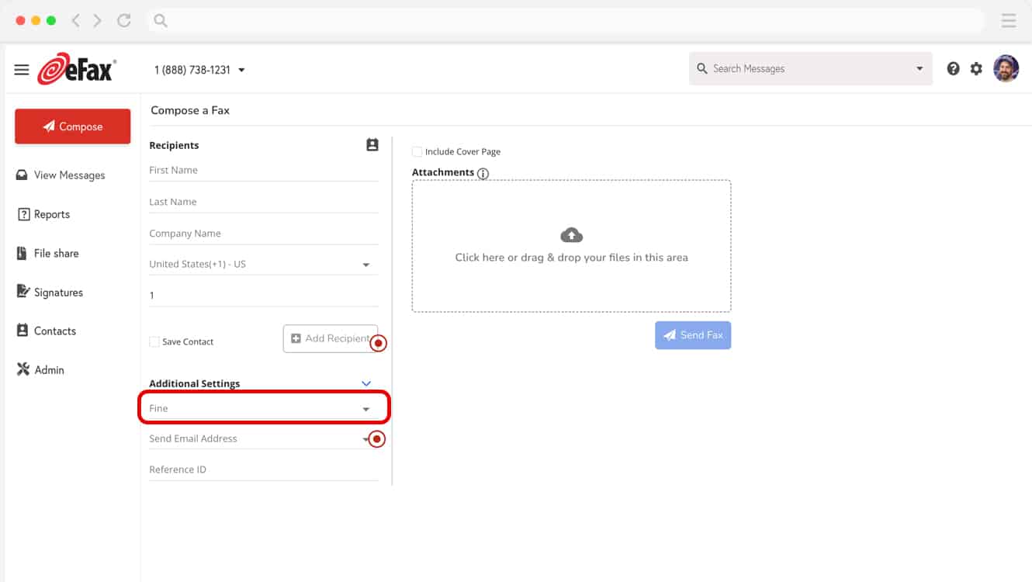Open the Fine resolution dropdown

pos(263,408)
